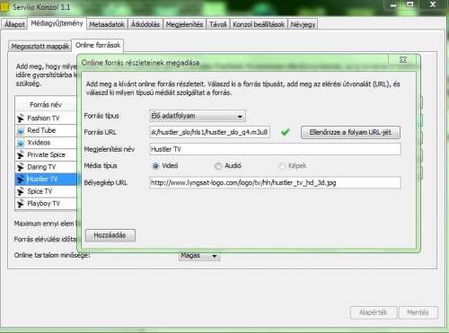449x333 pixels.
Task: Open the online content quality Magas dropdown
Action: [x=199, y=256]
